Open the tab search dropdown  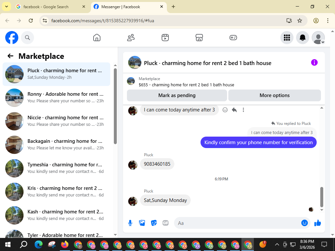7,7
